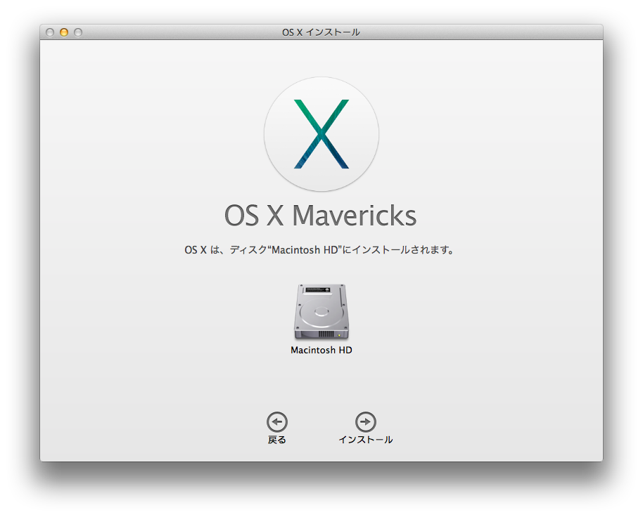
Task: Click the forward arrow install icon
Action: click(x=365, y=421)
